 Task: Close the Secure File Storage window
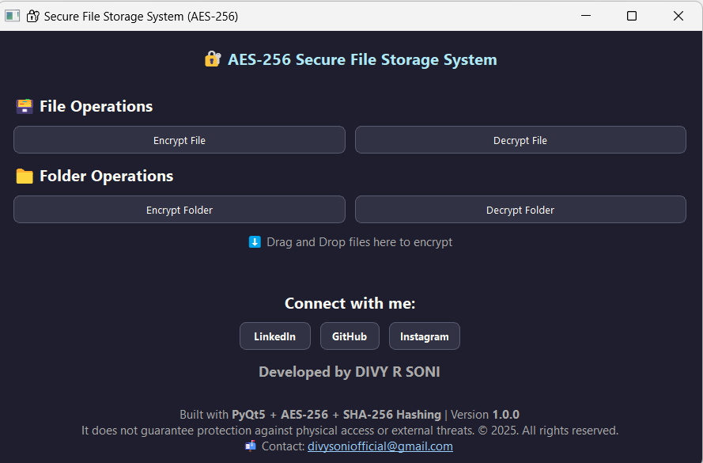(x=678, y=16)
